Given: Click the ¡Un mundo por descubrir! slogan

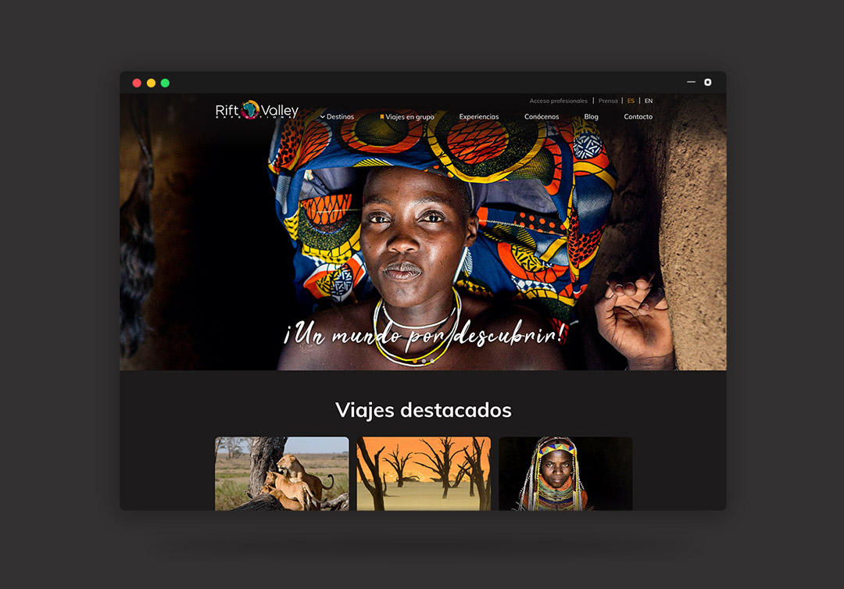Looking at the screenshot, I should pyautogui.click(x=424, y=334).
